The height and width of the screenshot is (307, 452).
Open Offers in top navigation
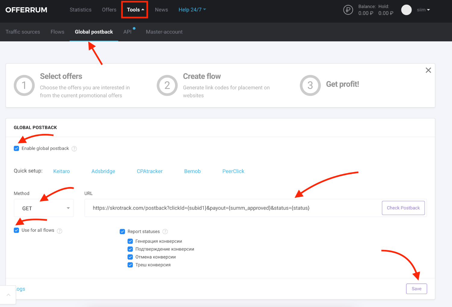[x=109, y=10]
